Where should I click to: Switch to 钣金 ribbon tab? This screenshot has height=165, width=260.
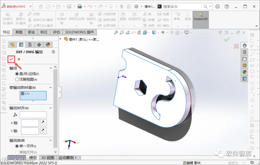point(31,32)
